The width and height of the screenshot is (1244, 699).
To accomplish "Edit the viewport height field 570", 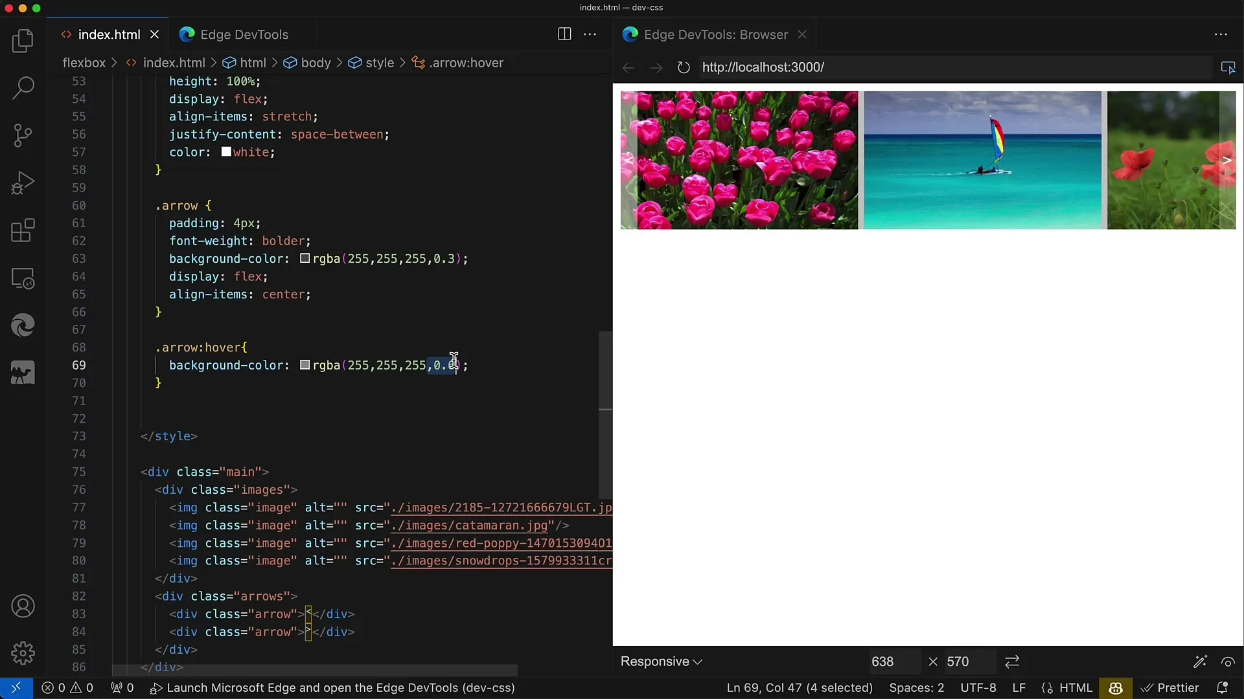I will (x=969, y=661).
